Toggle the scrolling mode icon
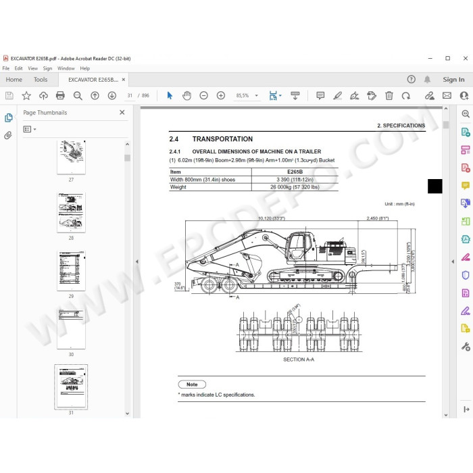Screen dimensions: 473x473 (295, 96)
